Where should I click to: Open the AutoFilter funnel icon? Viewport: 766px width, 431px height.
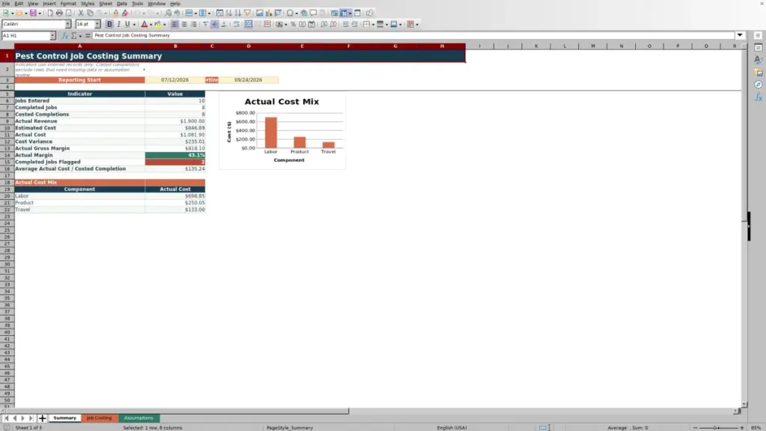[248, 13]
